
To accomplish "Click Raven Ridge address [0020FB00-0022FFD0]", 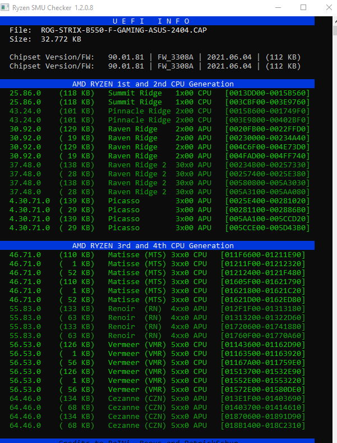I will coord(267,129).
